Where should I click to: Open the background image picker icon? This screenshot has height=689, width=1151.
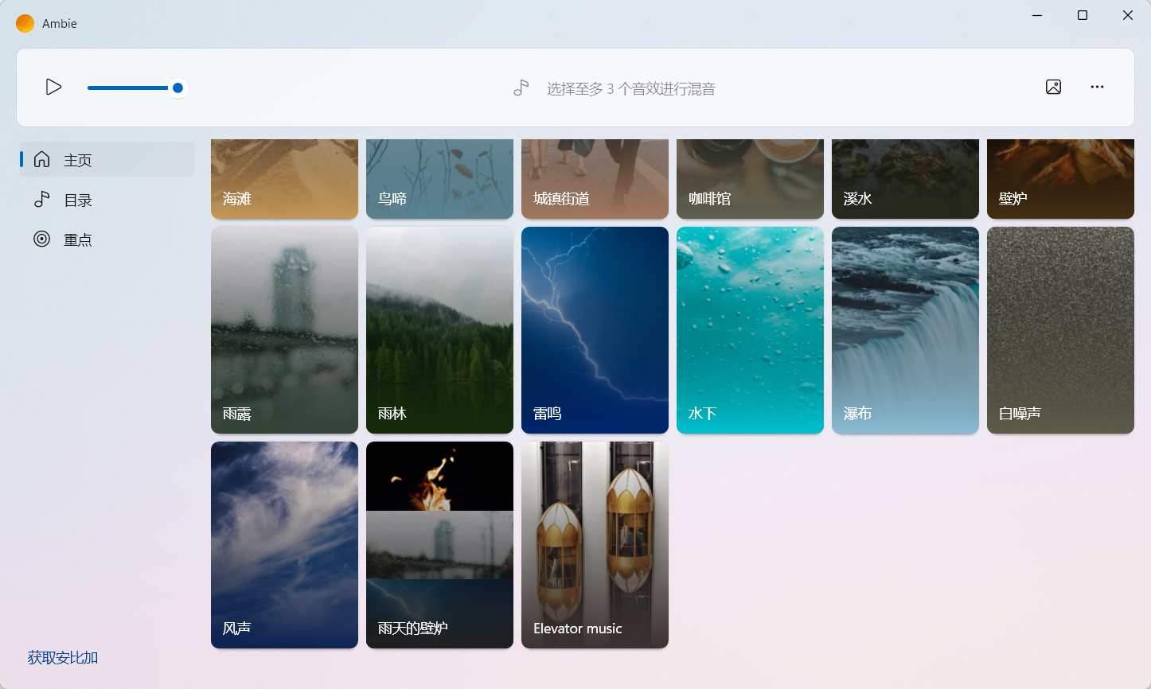click(1053, 87)
